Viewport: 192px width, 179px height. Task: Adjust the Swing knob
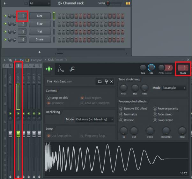[108, 3]
